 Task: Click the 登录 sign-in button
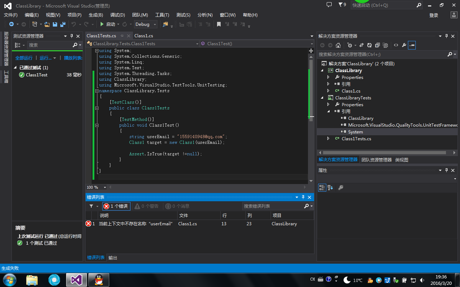click(x=434, y=15)
